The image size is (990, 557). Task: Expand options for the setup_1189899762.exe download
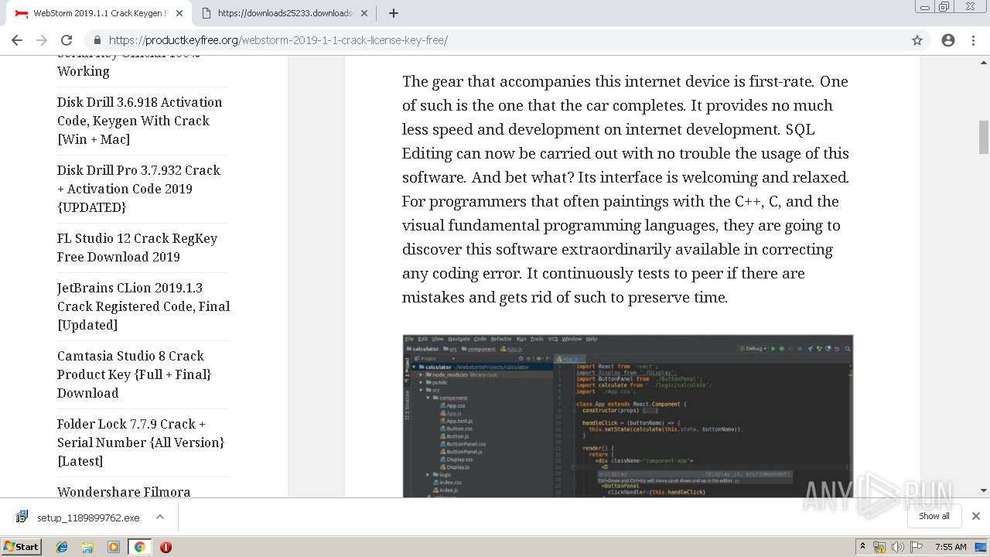(160, 517)
